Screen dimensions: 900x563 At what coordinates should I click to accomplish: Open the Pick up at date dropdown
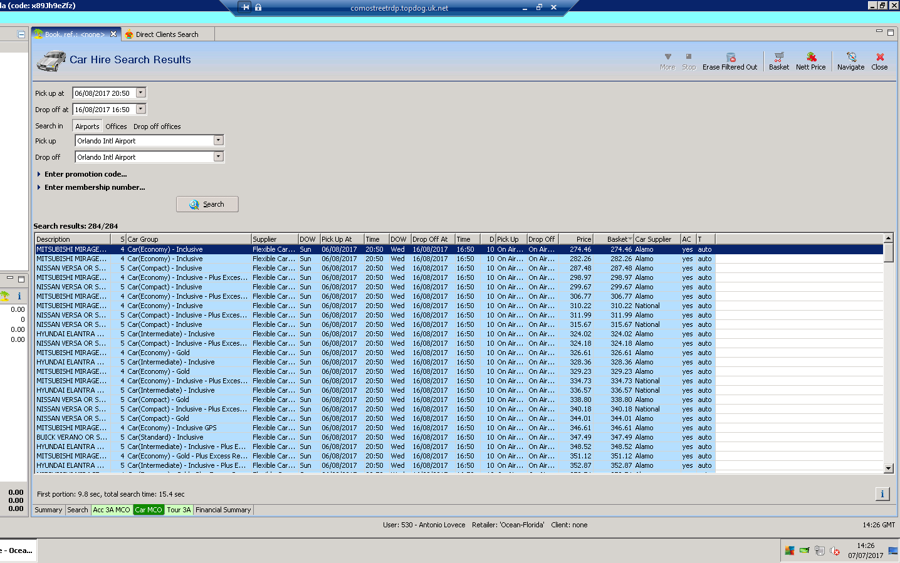coord(140,93)
